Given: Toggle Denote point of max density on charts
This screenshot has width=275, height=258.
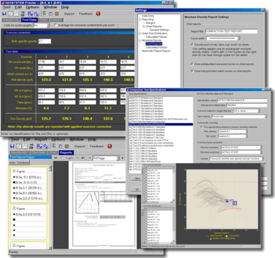Looking at the screenshot, I should (191, 45).
